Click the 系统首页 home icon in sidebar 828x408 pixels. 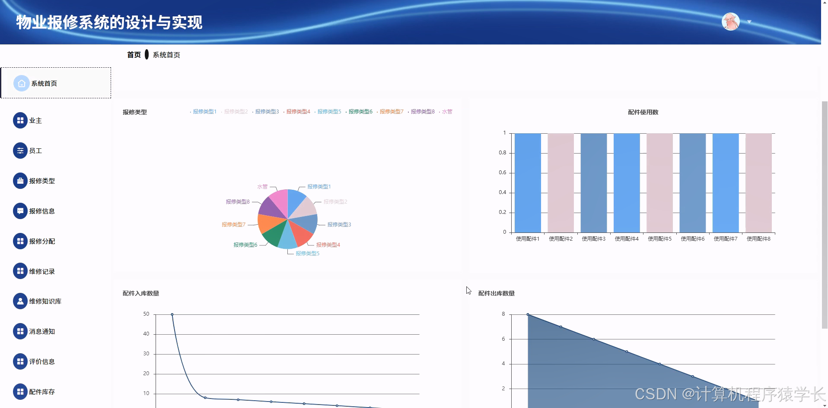coord(21,83)
